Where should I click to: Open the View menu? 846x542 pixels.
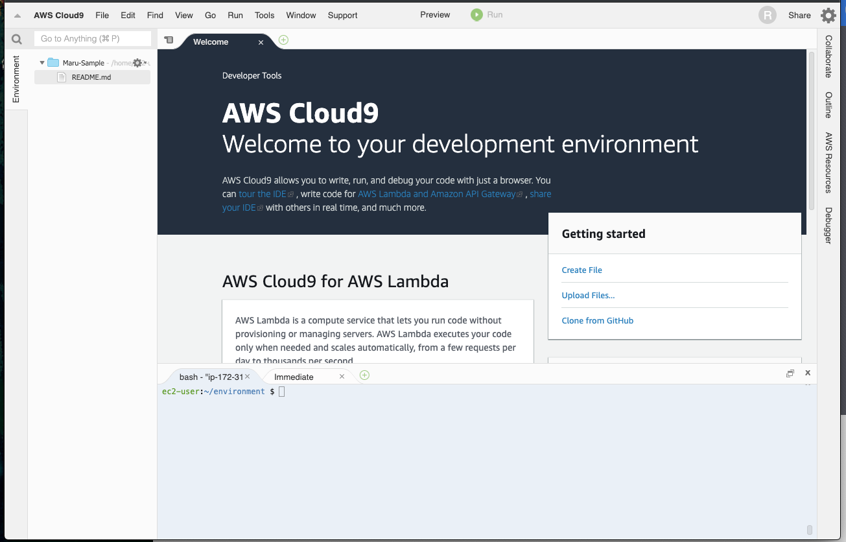tap(184, 15)
